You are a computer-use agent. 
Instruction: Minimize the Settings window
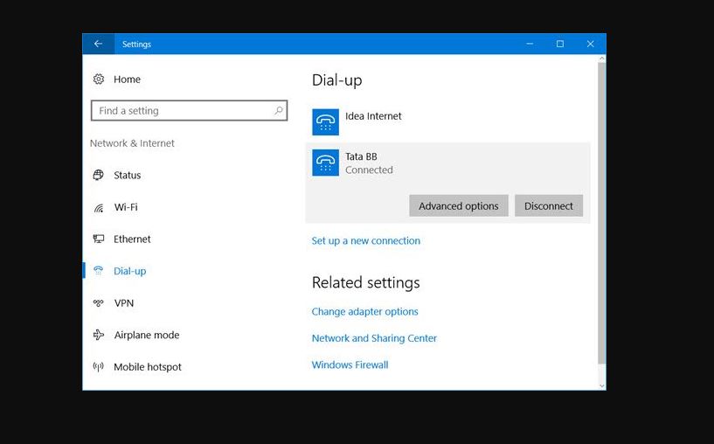530,44
